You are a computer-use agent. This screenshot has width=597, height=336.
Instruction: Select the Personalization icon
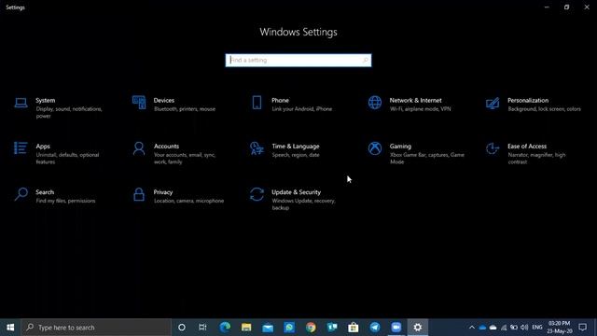point(493,103)
